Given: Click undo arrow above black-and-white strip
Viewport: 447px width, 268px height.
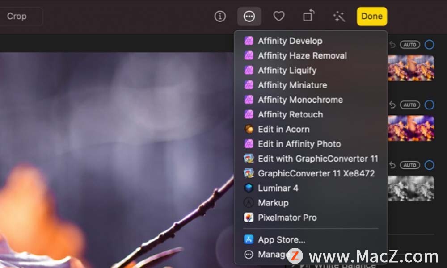Looking at the screenshot, I should click(392, 165).
